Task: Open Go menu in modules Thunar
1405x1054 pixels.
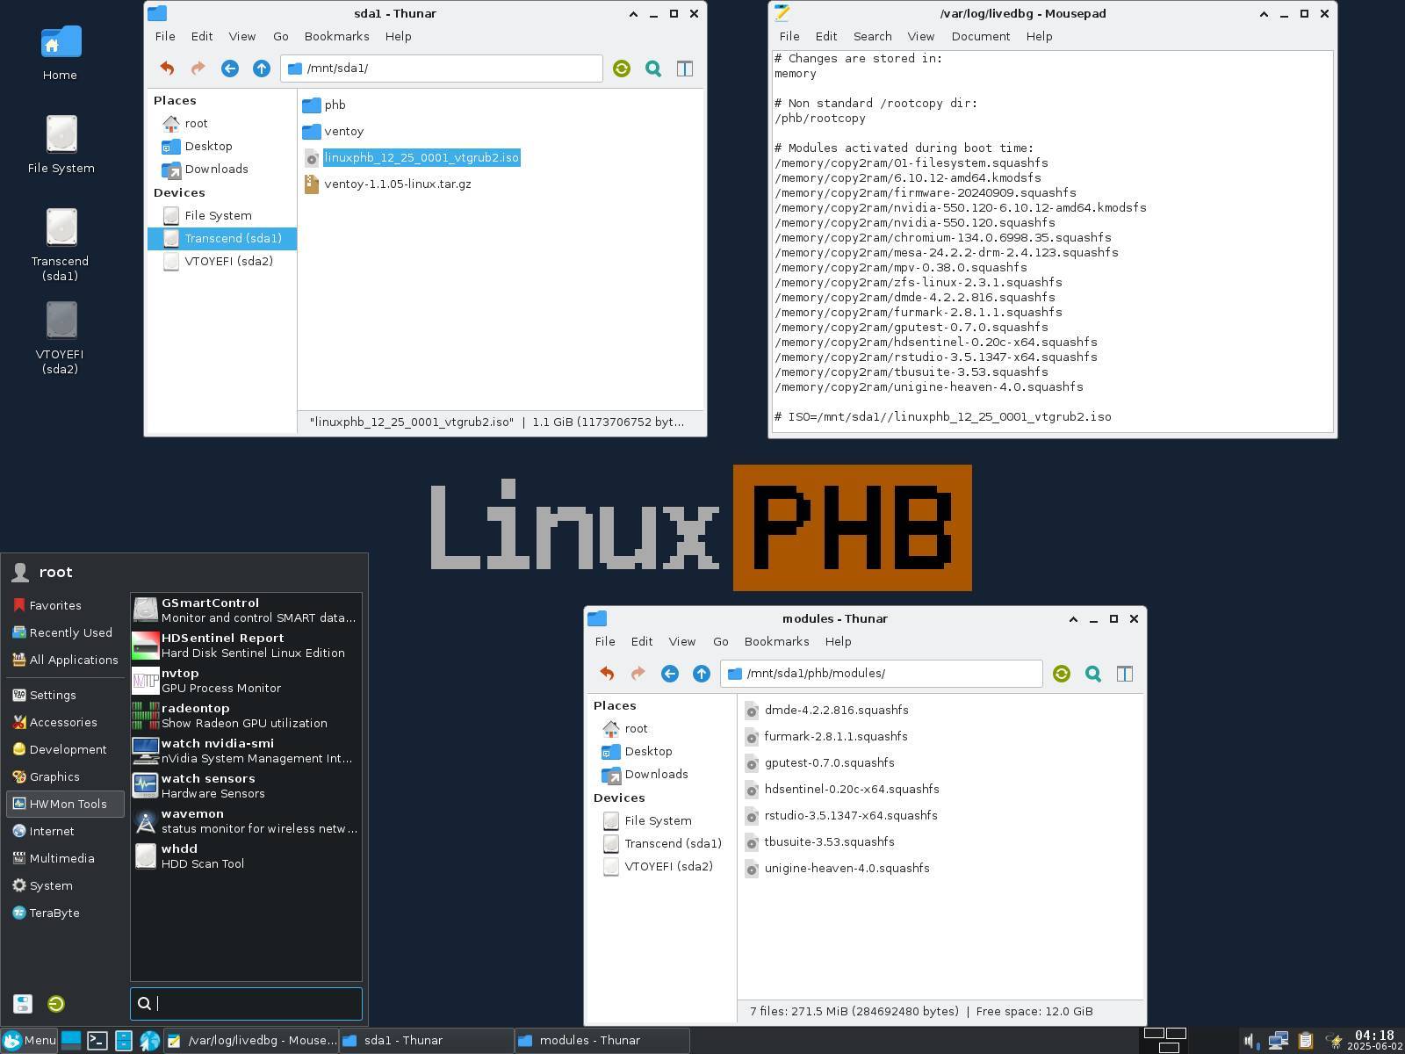Action: coord(721,641)
